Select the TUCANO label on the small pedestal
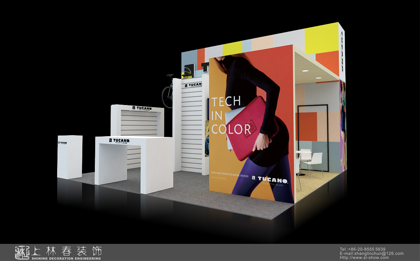 pyautogui.click(x=63, y=143)
